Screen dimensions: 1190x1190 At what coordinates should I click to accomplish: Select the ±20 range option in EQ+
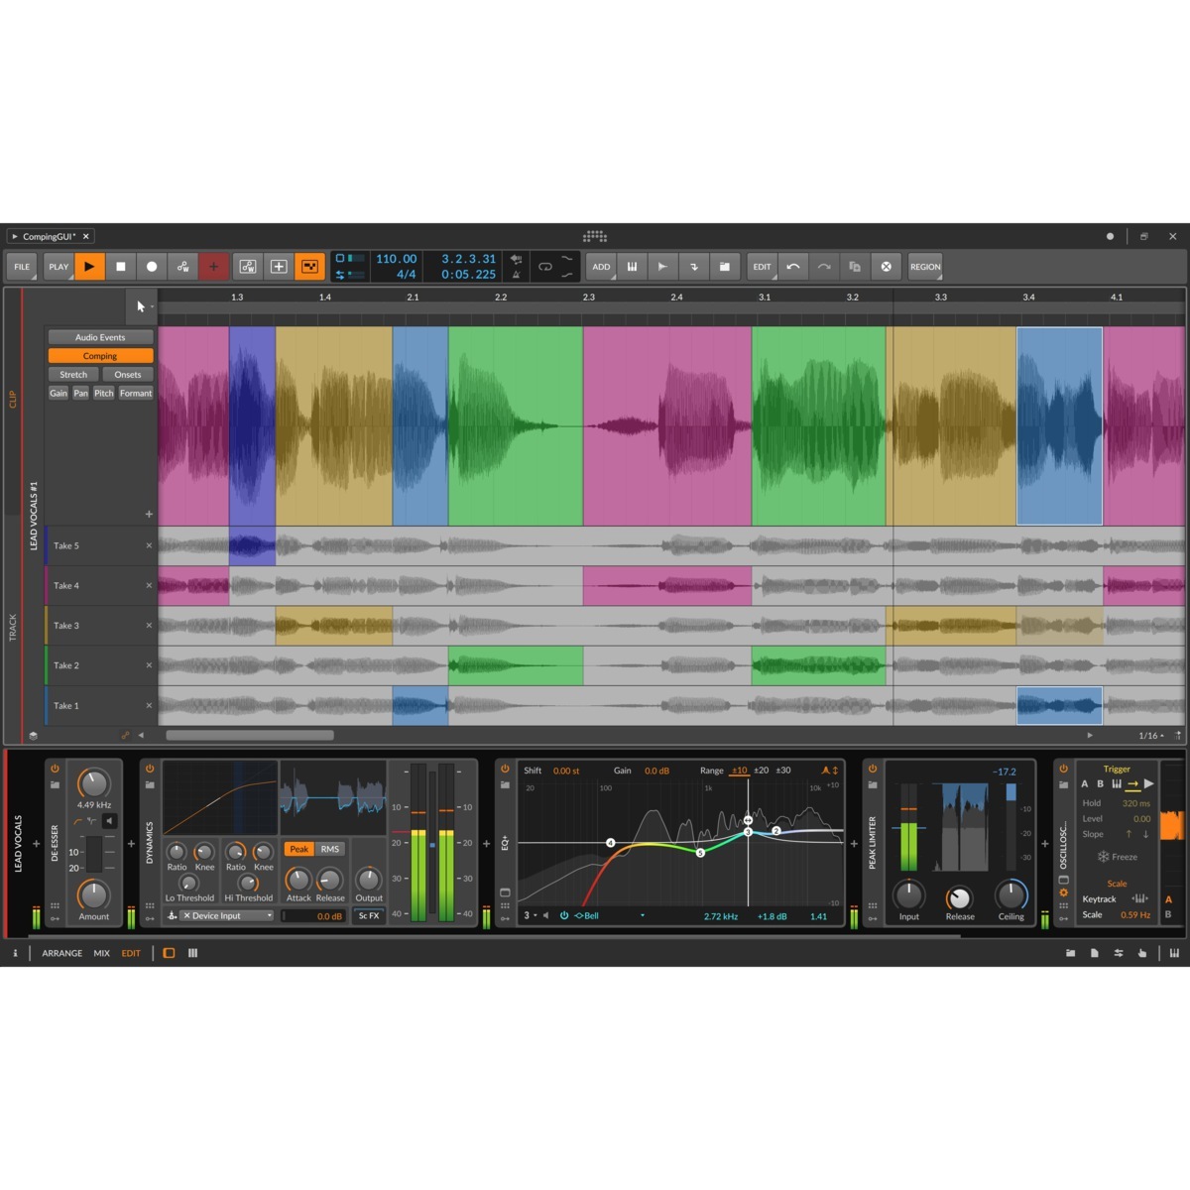(760, 770)
